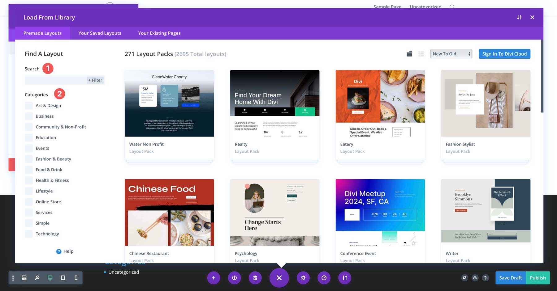
Task: Open the builder options three-dot menu
Action: click(x=13, y=278)
